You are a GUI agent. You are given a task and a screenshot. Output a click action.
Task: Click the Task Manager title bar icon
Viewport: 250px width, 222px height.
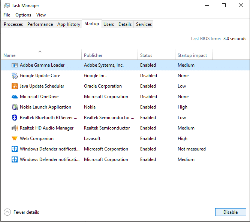(6, 6)
